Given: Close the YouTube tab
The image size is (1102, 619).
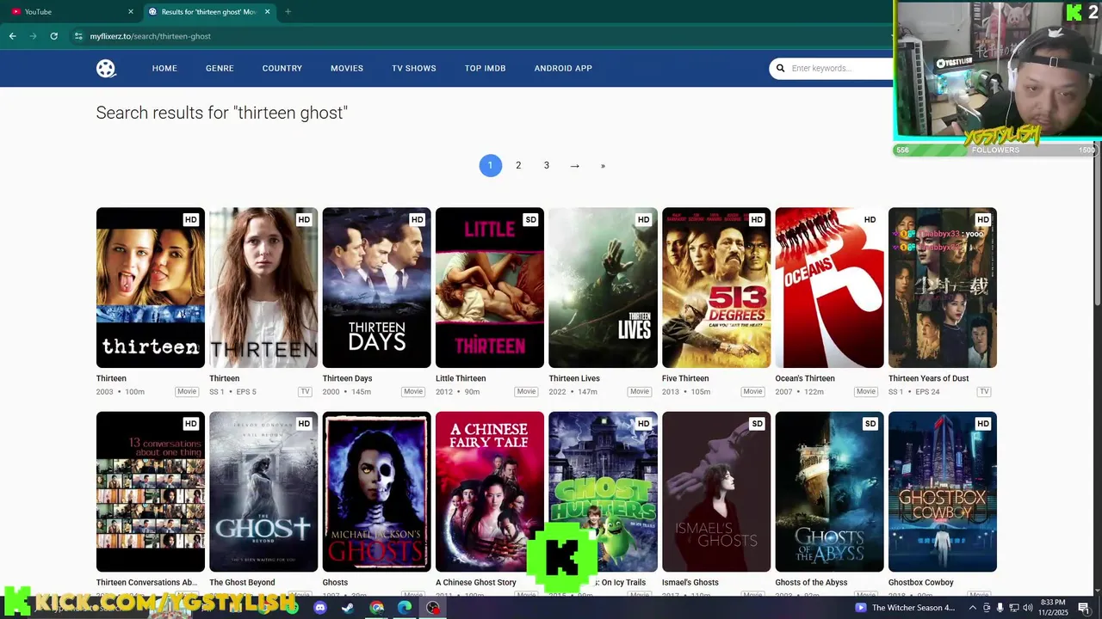Looking at the screenshot, I should point(131,12).
